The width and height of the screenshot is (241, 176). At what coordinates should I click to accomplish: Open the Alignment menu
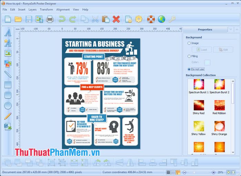[63, 10]
